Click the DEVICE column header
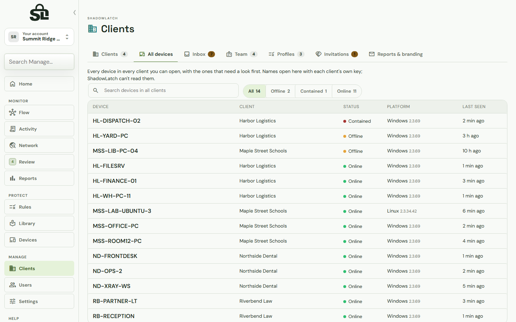 tap(101, 107)
